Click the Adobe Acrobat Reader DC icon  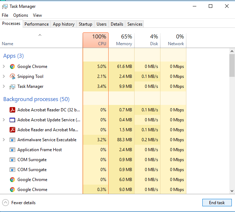click(x=12, y=110)
